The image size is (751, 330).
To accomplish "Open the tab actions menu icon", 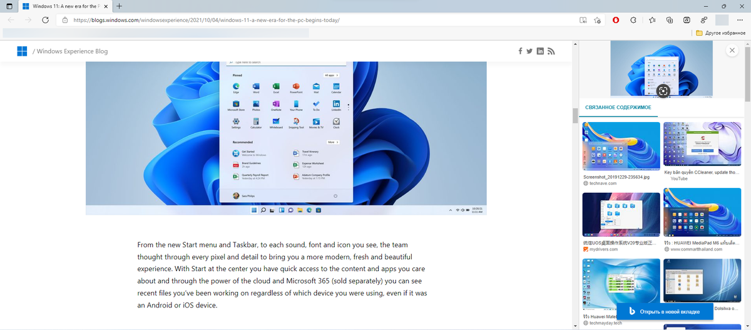I will coord(8,6).
